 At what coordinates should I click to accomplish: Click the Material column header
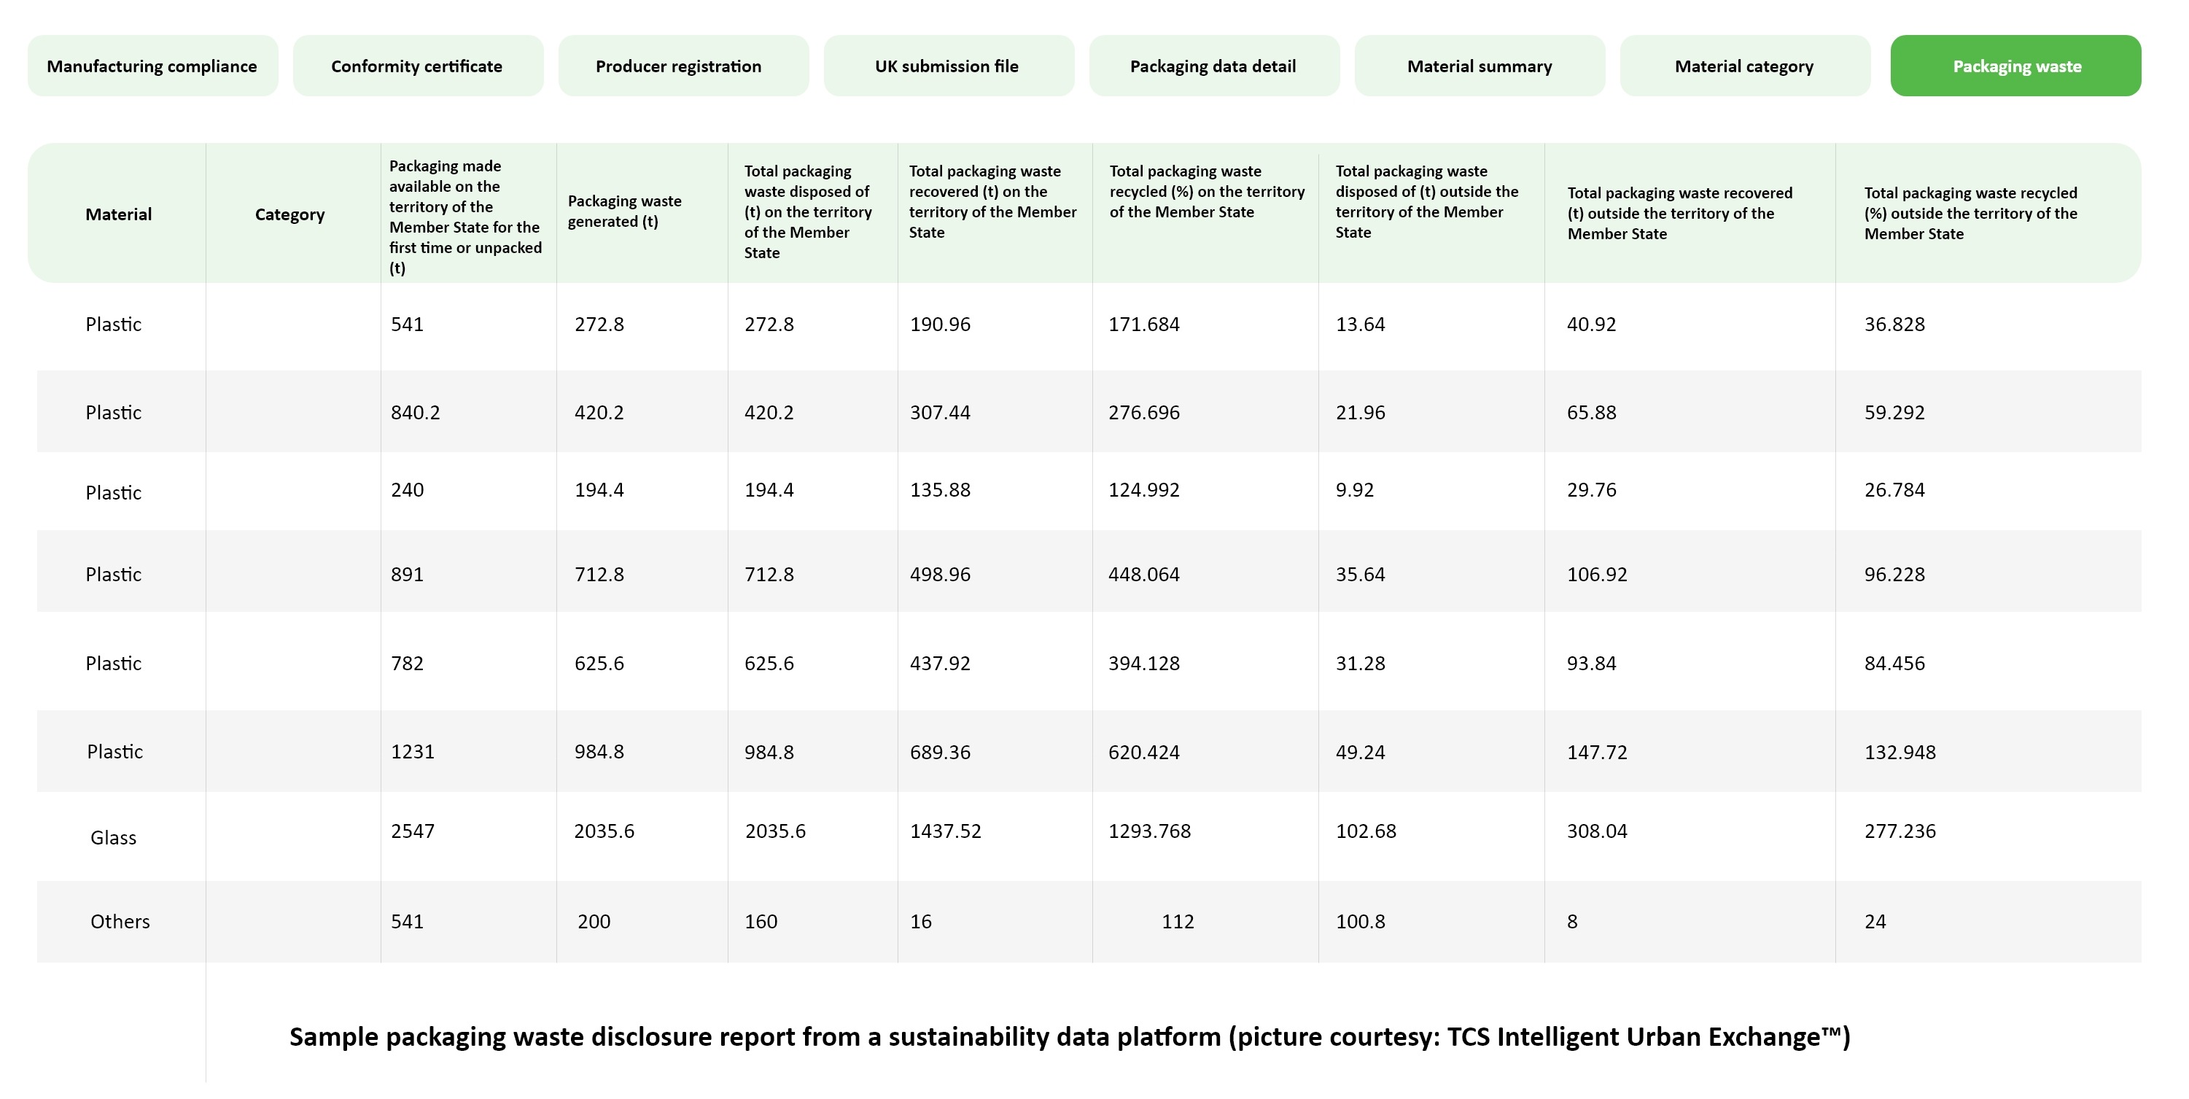coord(119,214)
